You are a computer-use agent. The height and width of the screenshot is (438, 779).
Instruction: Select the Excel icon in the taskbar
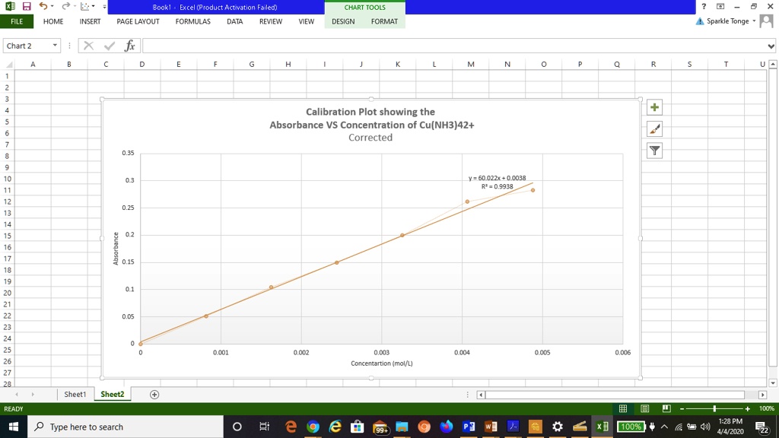tap(602, 427)
